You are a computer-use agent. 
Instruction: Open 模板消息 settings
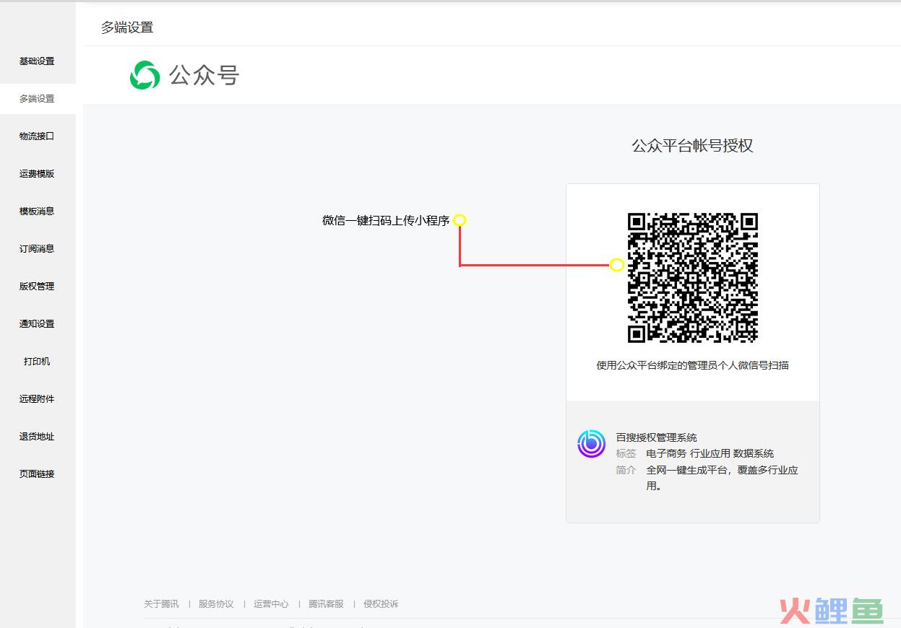point(36,211)
